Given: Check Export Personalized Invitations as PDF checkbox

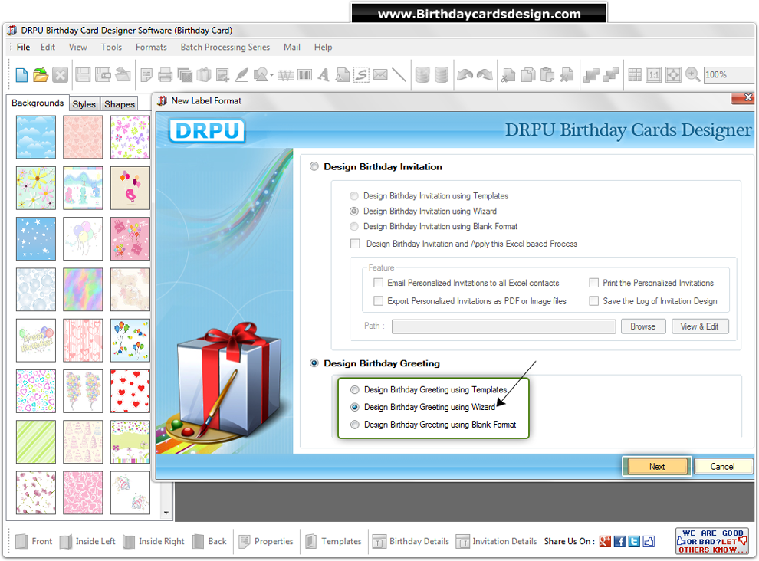Looking at the screenshot, I should 379,301.
